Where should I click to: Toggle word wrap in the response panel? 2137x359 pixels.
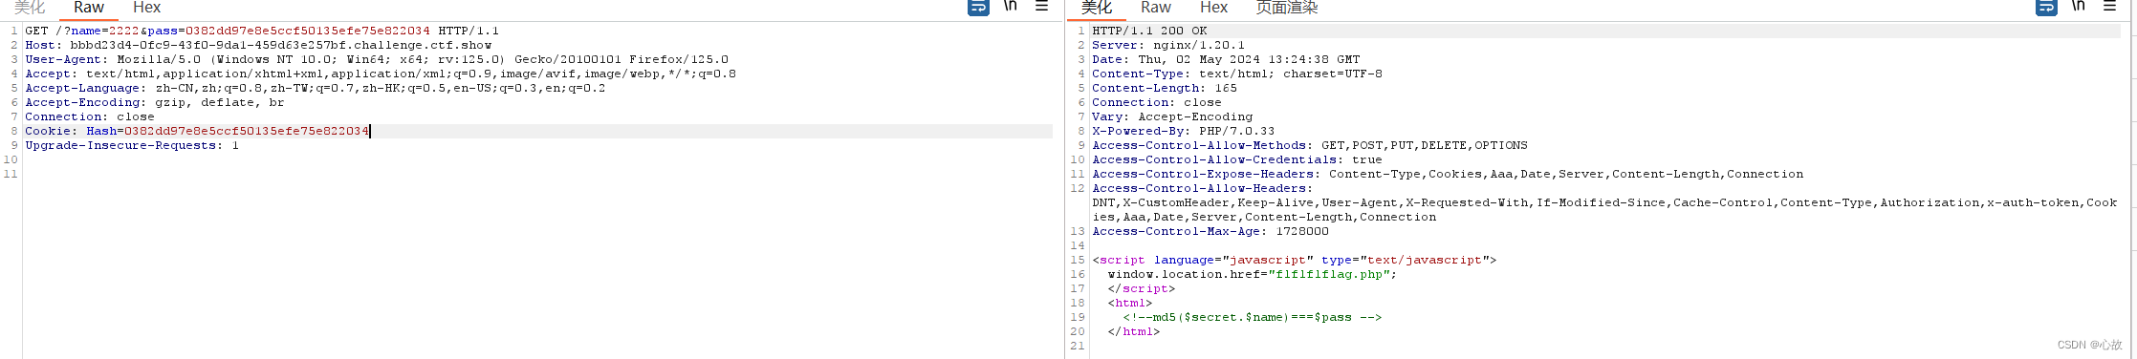click(2046, 7)
